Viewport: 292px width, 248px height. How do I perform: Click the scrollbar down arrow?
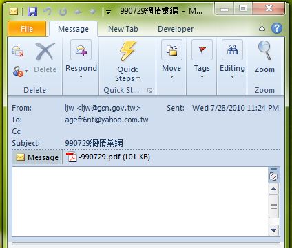click(273, 230)
